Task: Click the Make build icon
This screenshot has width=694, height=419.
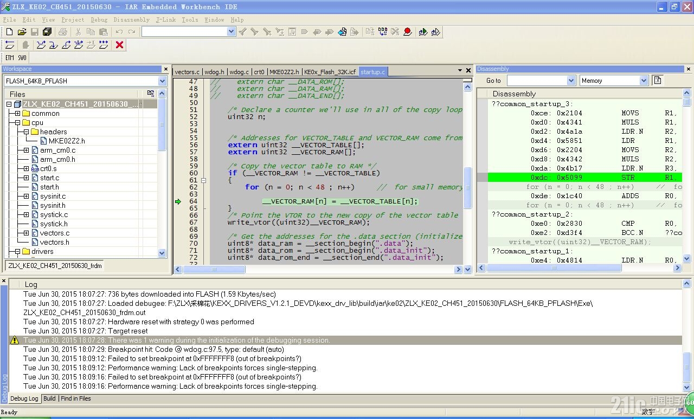Action: [x=383, y=32]
